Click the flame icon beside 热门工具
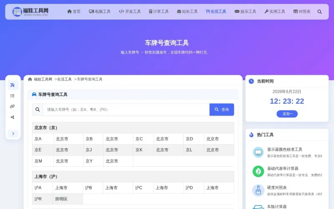 pos(251,135)
